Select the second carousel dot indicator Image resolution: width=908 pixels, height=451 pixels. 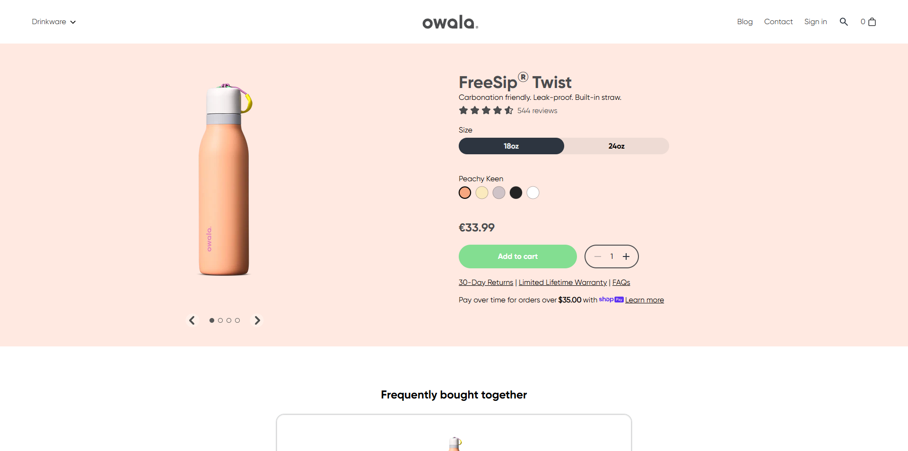(220, 320)
